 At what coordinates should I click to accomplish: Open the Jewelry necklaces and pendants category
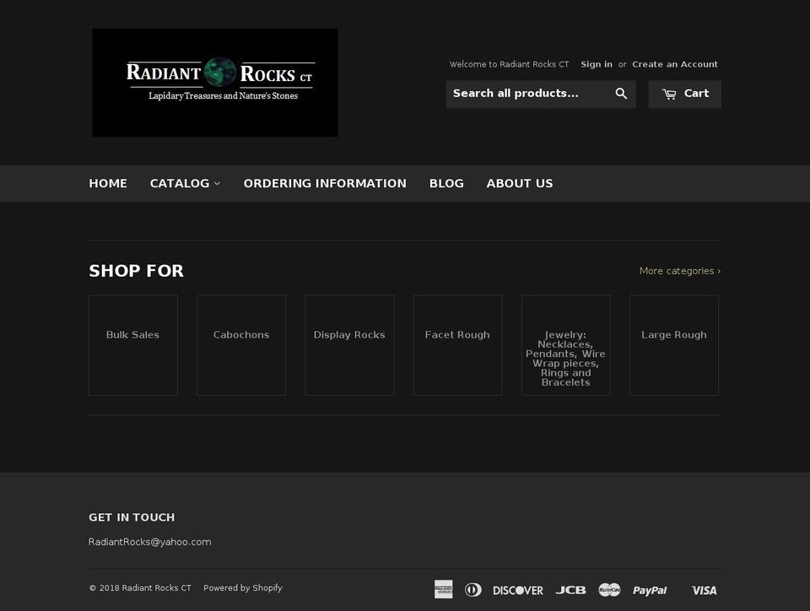pos(565,345)
